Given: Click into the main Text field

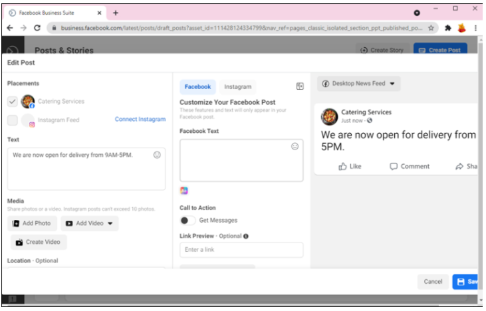Looking at the screenshot, I should pos(86,169).
